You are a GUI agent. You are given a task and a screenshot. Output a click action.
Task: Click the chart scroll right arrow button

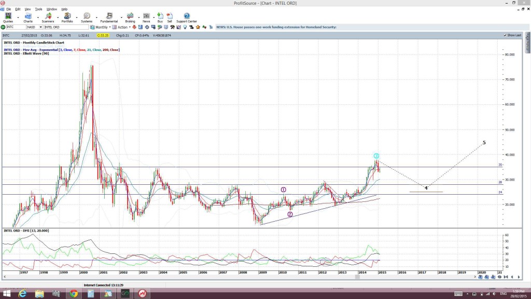519,277
